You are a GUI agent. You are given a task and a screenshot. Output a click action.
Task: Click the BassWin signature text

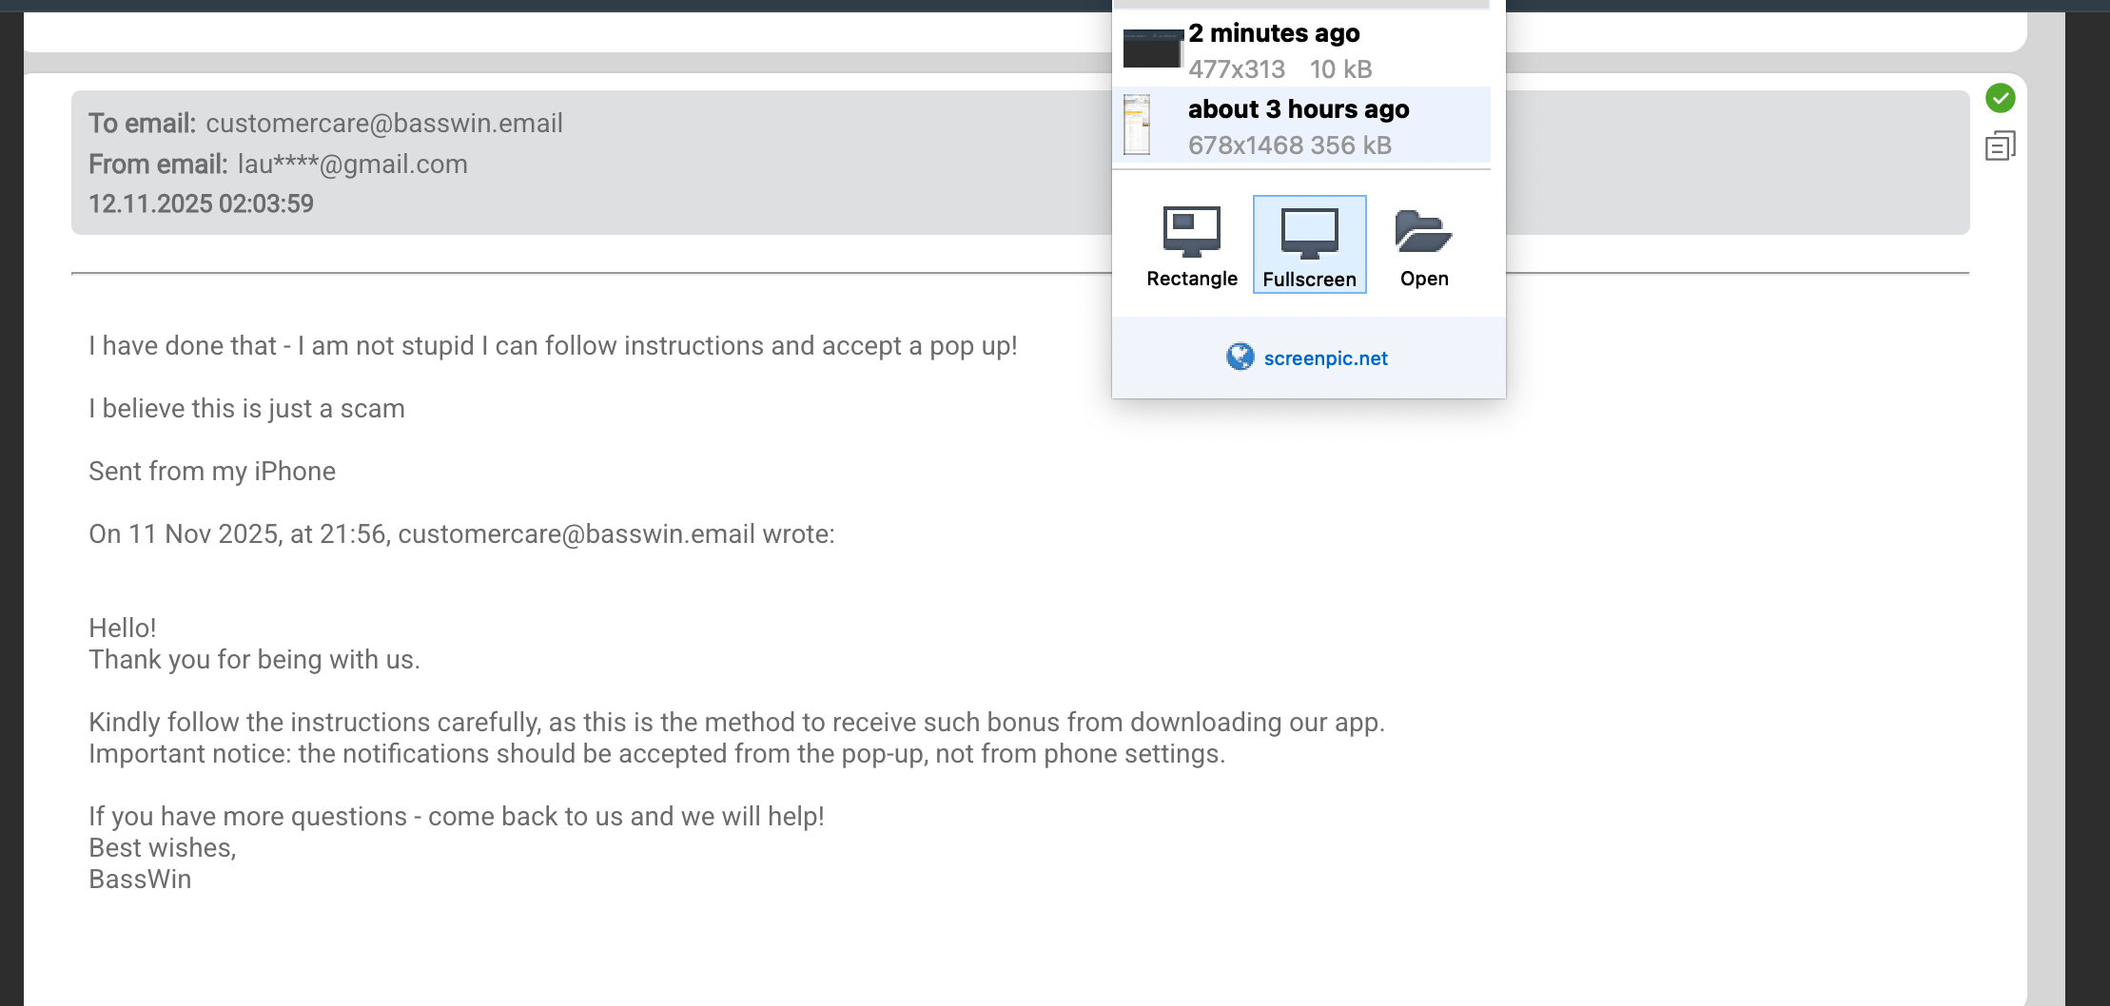pos(140,880)
